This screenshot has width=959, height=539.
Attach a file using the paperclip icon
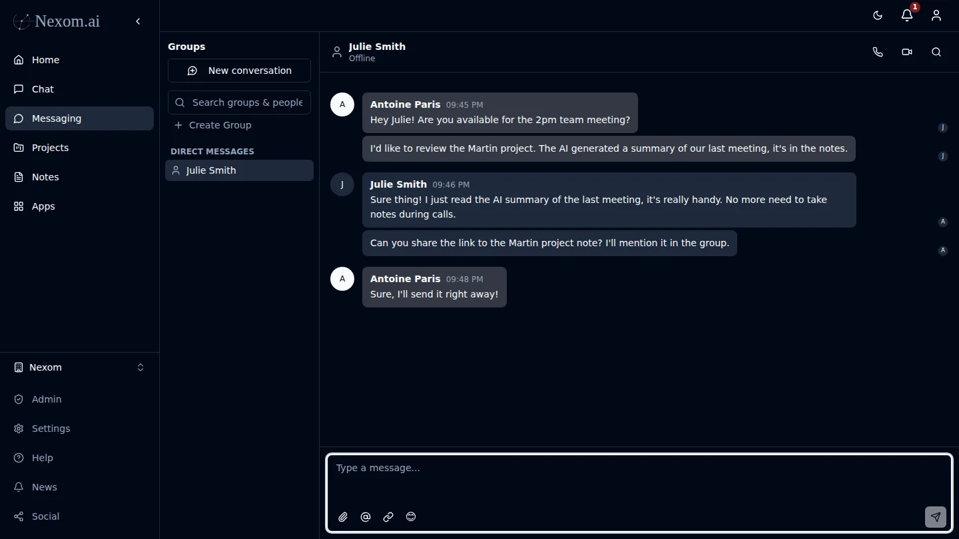343,517
